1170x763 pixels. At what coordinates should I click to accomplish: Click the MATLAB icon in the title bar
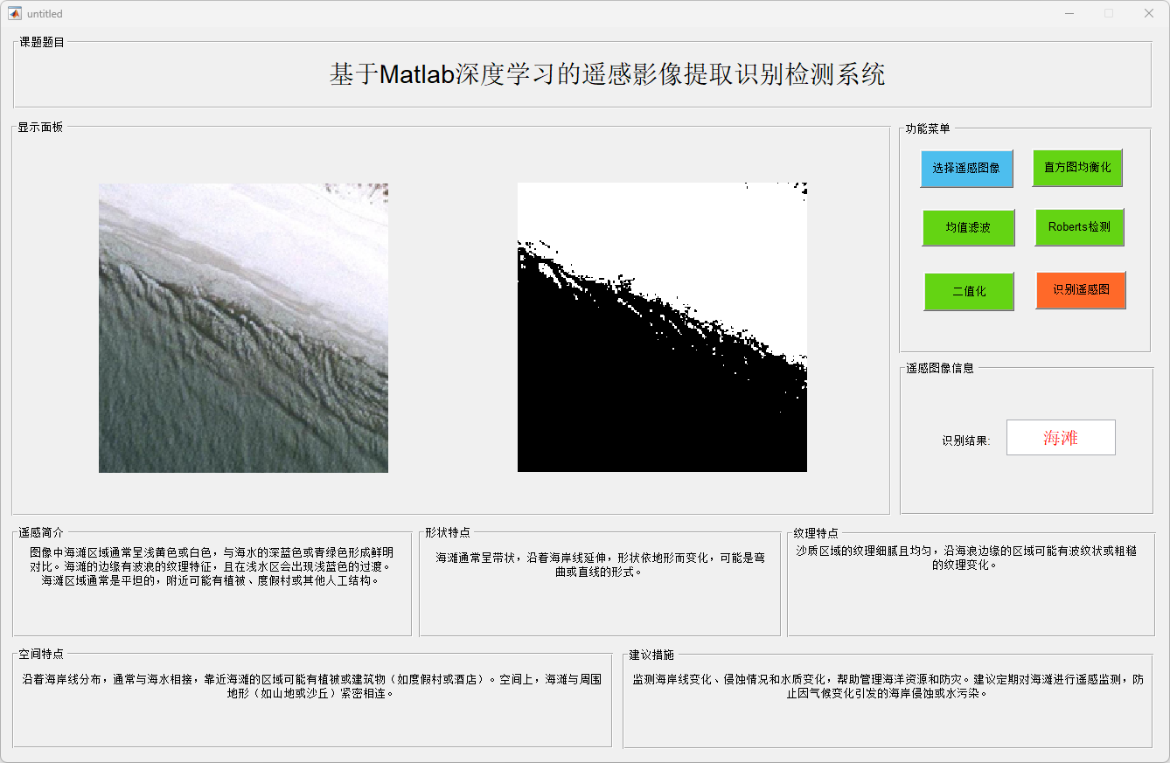coord(15,13)
